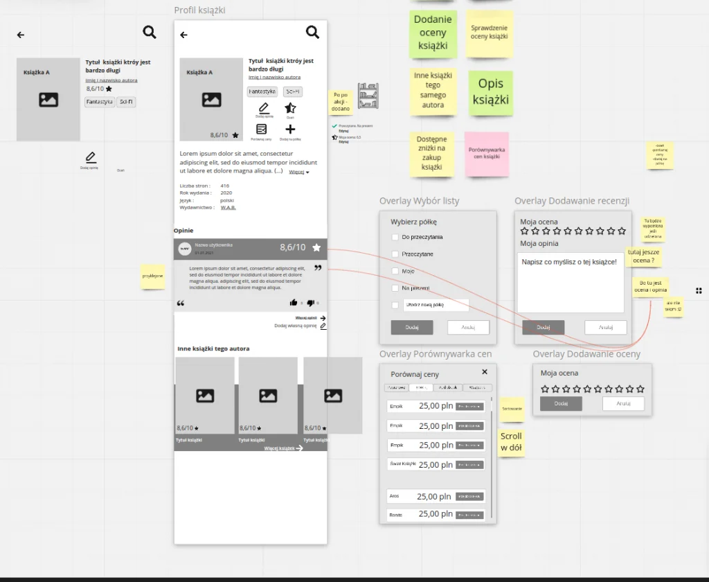Image resolution: width=709 pixels, height=582 pixels.
Task: Click the pencil icon below the left book card
Action: [91, 157]
